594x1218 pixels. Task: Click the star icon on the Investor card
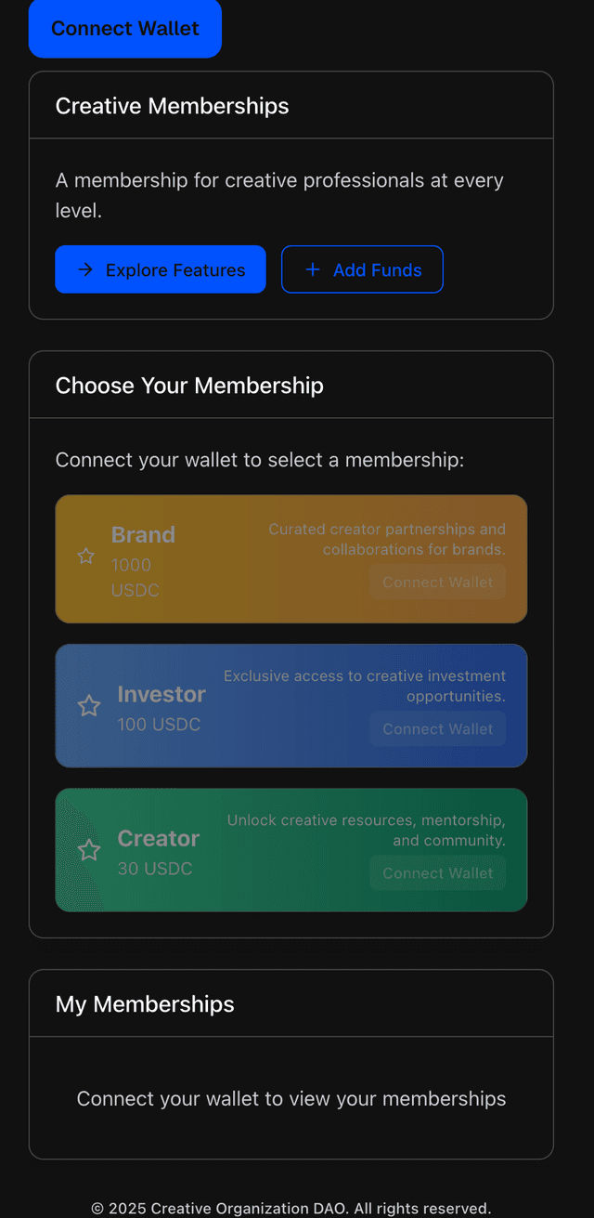coord(88,706)
